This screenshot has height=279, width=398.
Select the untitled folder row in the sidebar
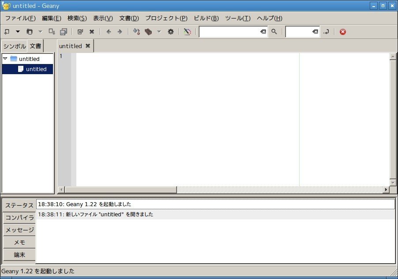[28, 59]
